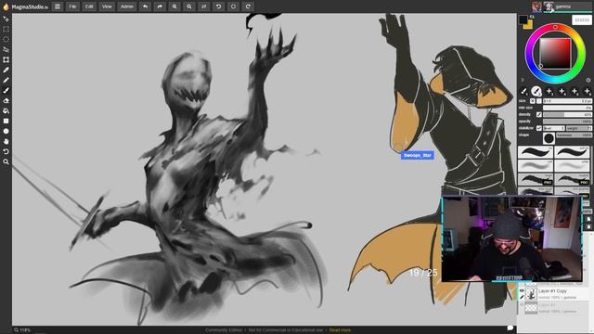Select the circular Lasso selection tool
Viewport: 594px width, 334px height.
(x=6, y=39)
